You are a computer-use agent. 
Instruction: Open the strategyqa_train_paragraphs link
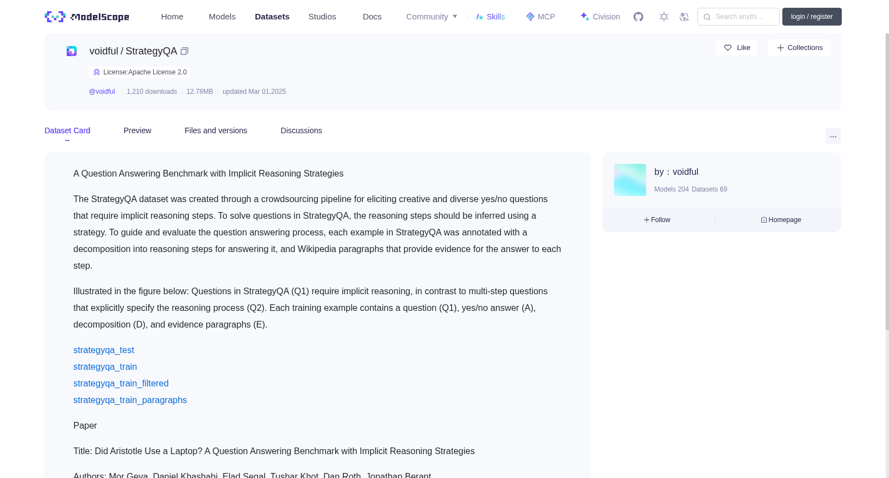tap(130, 400)
